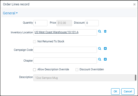The height and width of the screenshot is (96, 138).
Task: Search for a Chapter with magnifier
Action: pos(100,59)
